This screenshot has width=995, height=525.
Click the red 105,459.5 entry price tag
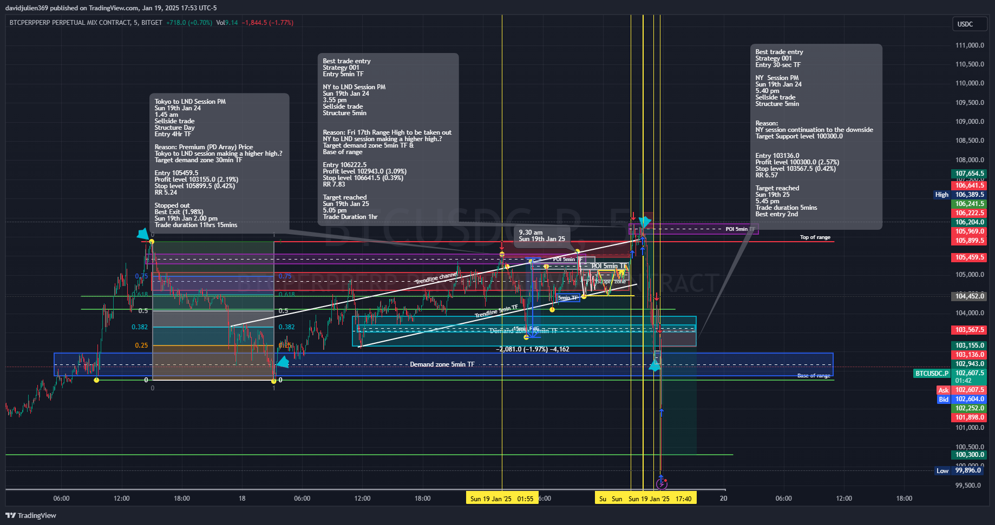coord(969,257)
